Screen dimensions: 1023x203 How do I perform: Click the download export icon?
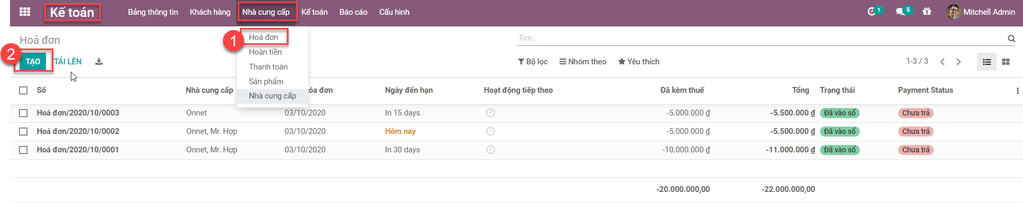[99, 62]
